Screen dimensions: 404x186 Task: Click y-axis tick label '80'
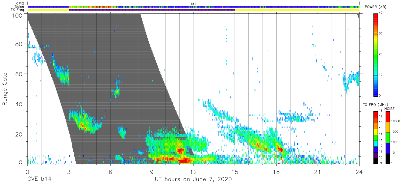pos(19,44)
